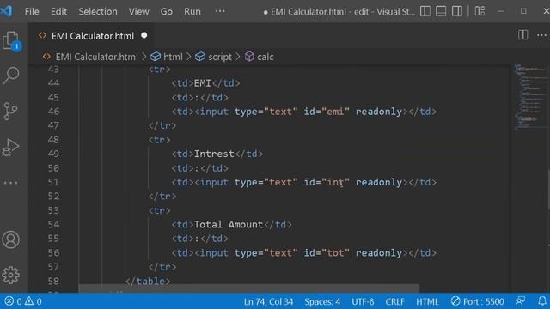
Task: Open the Go menu
Action: (x=166, y=11)
